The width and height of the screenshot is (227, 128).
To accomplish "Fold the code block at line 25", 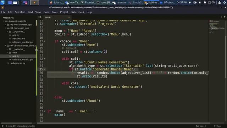I will point(45,69).
